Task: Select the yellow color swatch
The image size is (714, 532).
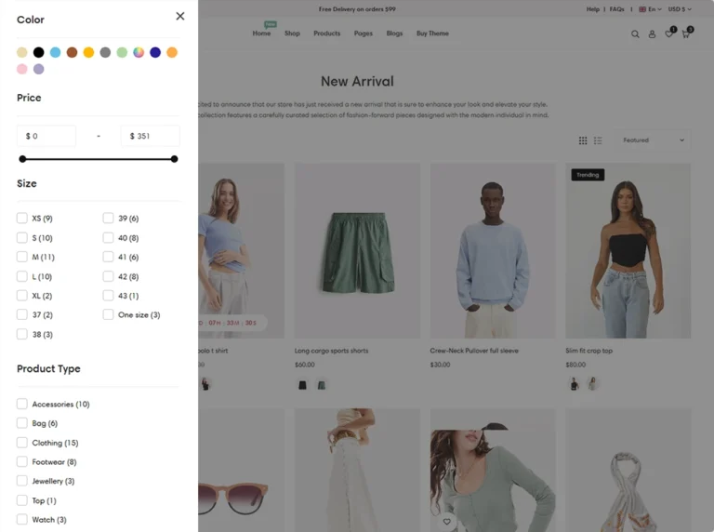Action: point(88,52)
